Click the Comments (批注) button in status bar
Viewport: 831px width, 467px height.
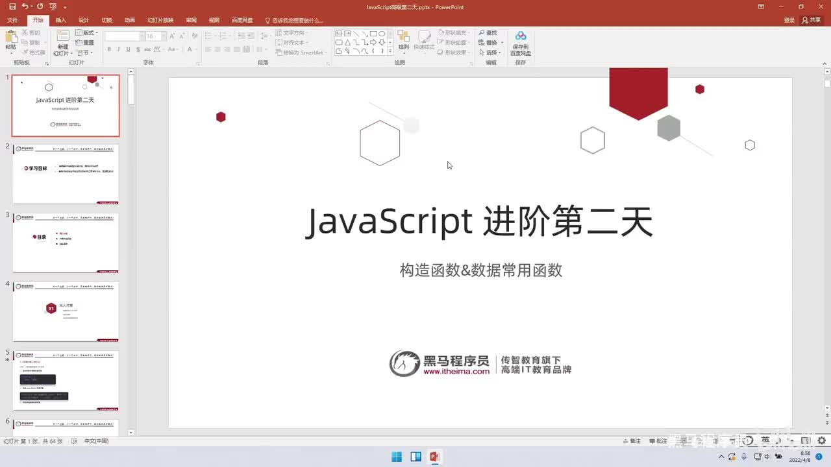point(658,441)
